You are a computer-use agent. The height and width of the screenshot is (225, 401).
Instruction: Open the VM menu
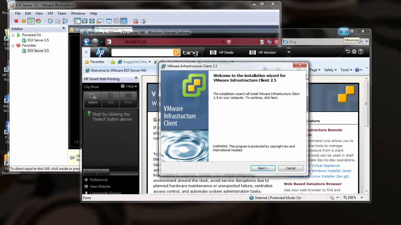pyautogui.click(x=50, y=13)
